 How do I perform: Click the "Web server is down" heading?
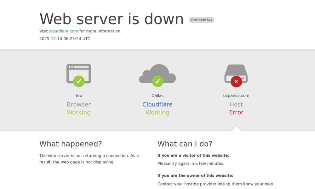[x=112, y=19]
